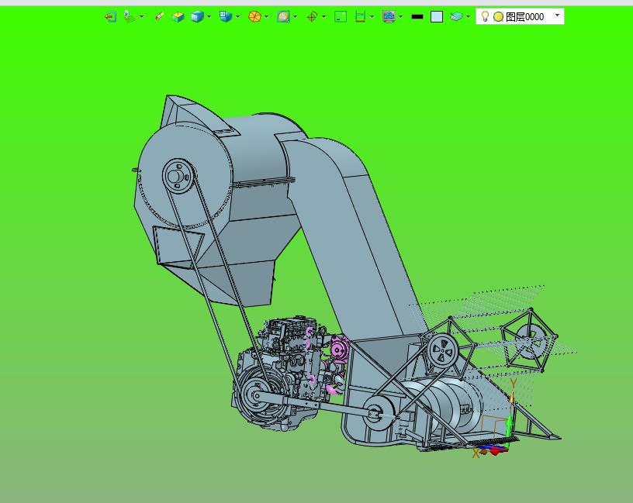
Task: Open the dimension measure dropdown arrow
Action: 372,17
